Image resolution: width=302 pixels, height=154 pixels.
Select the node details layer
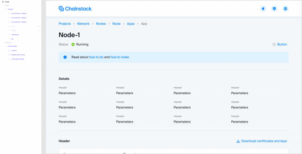[12, 46]
